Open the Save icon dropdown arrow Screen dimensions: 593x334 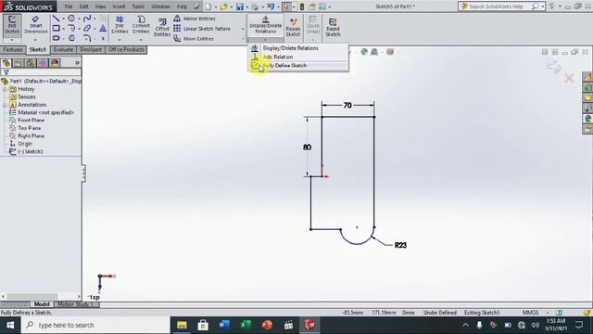(246, 6)
